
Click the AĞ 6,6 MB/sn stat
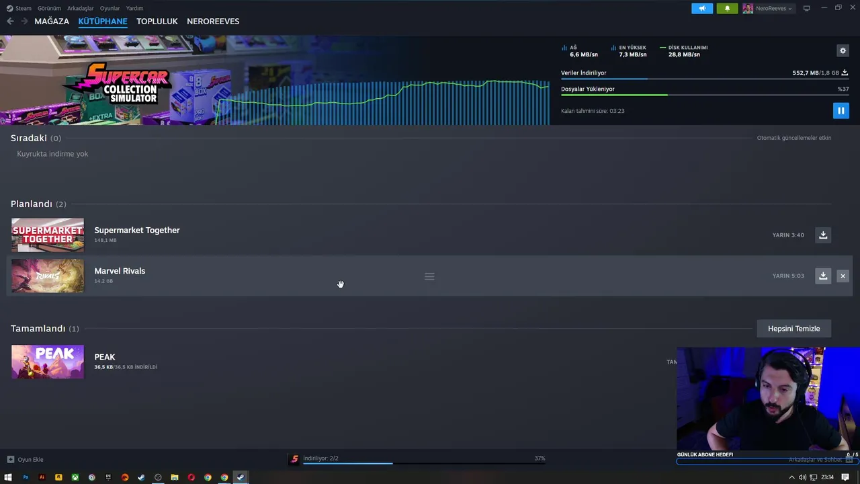(x=580, y=51)
